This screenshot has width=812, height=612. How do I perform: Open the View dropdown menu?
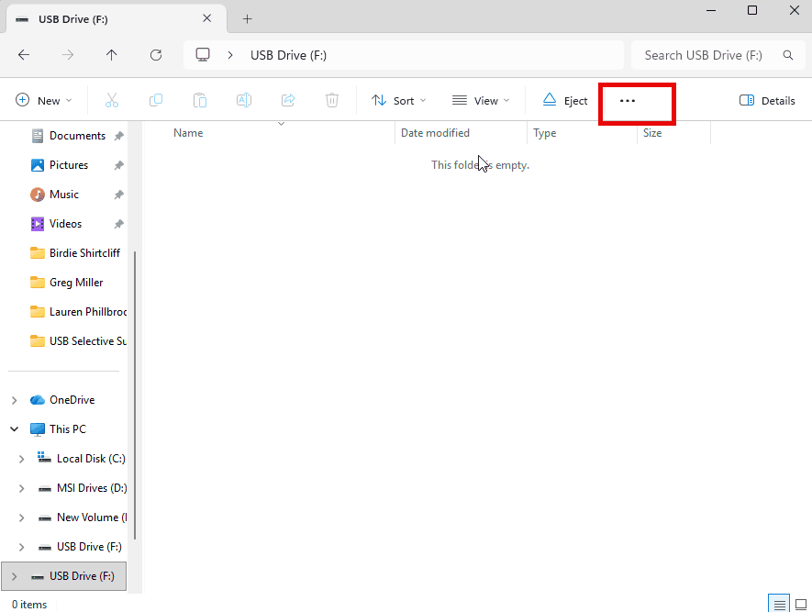481,100
